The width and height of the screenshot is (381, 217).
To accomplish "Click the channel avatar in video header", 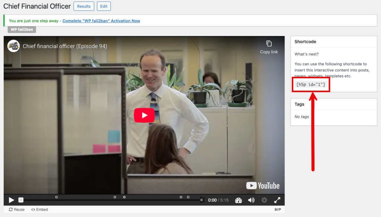I will coord(14,46).
